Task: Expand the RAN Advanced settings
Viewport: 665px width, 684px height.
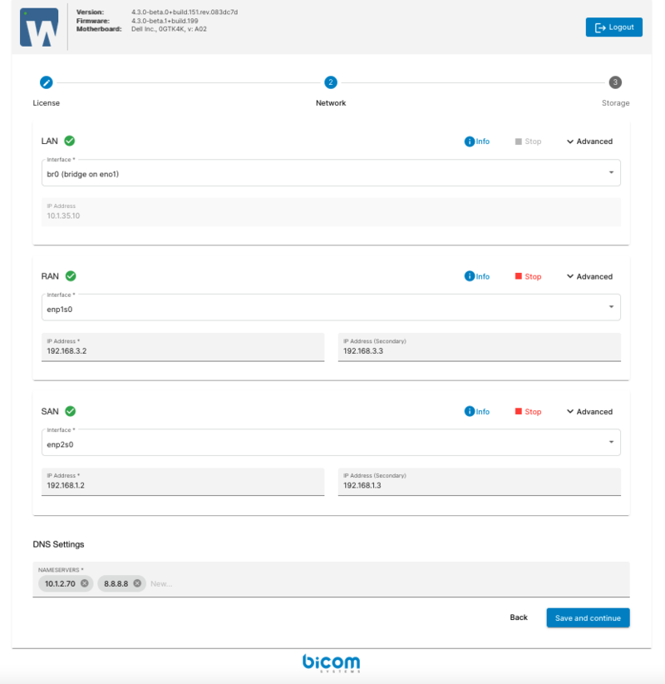Action: point(589,276)
